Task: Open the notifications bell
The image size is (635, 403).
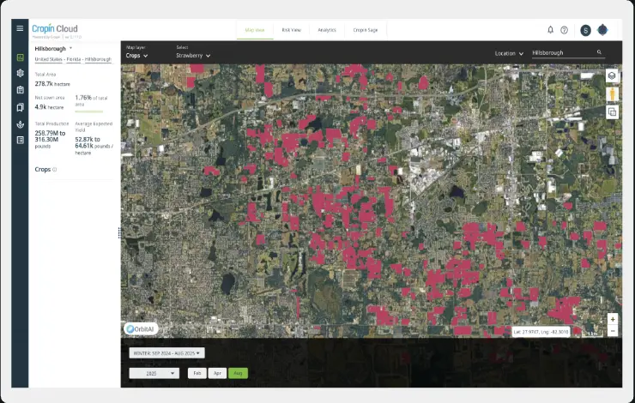Action: pos(550,30)
